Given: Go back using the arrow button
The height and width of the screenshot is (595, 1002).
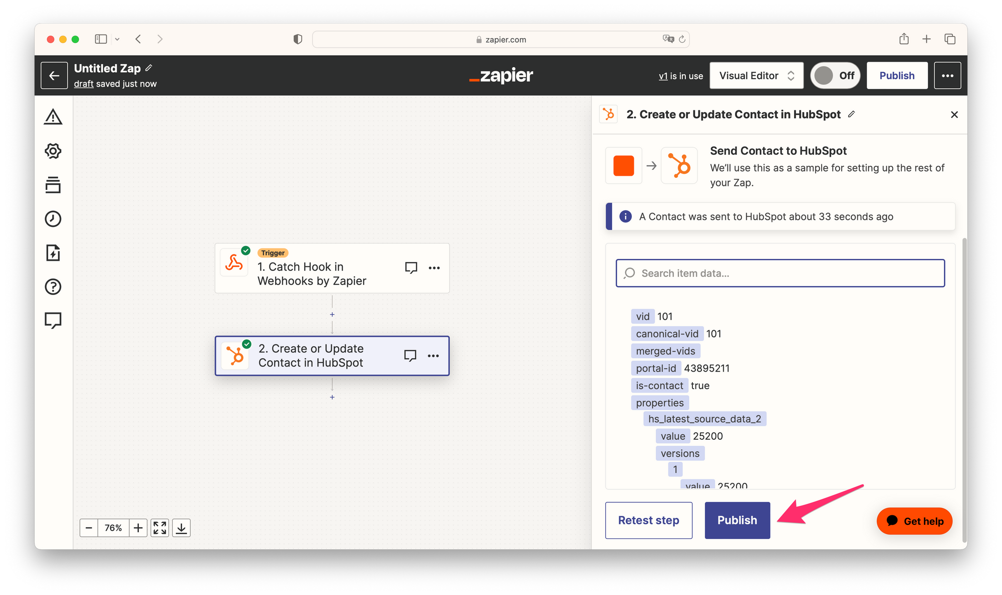Looking at the screenshot, I should pyautogui.click(x=54, y=76).
